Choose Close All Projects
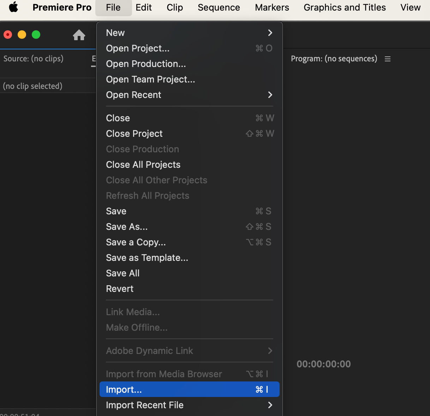 point(190,165)
